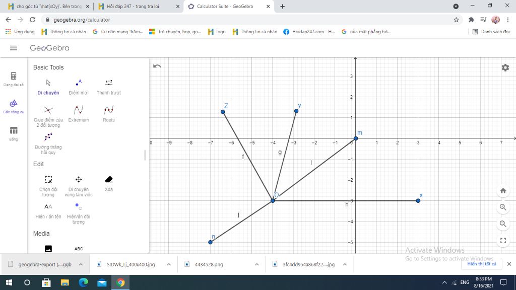This screenshot has width=516, height=290.
Task: Go back to previous page
Action: point(8,20)
